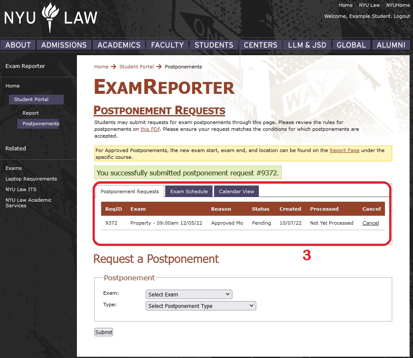The width and height of the screenshot is (413, 358).
Task: Open the postponement rules PDF link
Action: click(150, 129)
